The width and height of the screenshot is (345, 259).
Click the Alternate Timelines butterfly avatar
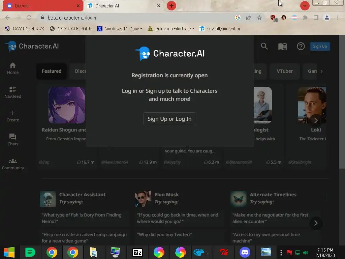[238, 199]
